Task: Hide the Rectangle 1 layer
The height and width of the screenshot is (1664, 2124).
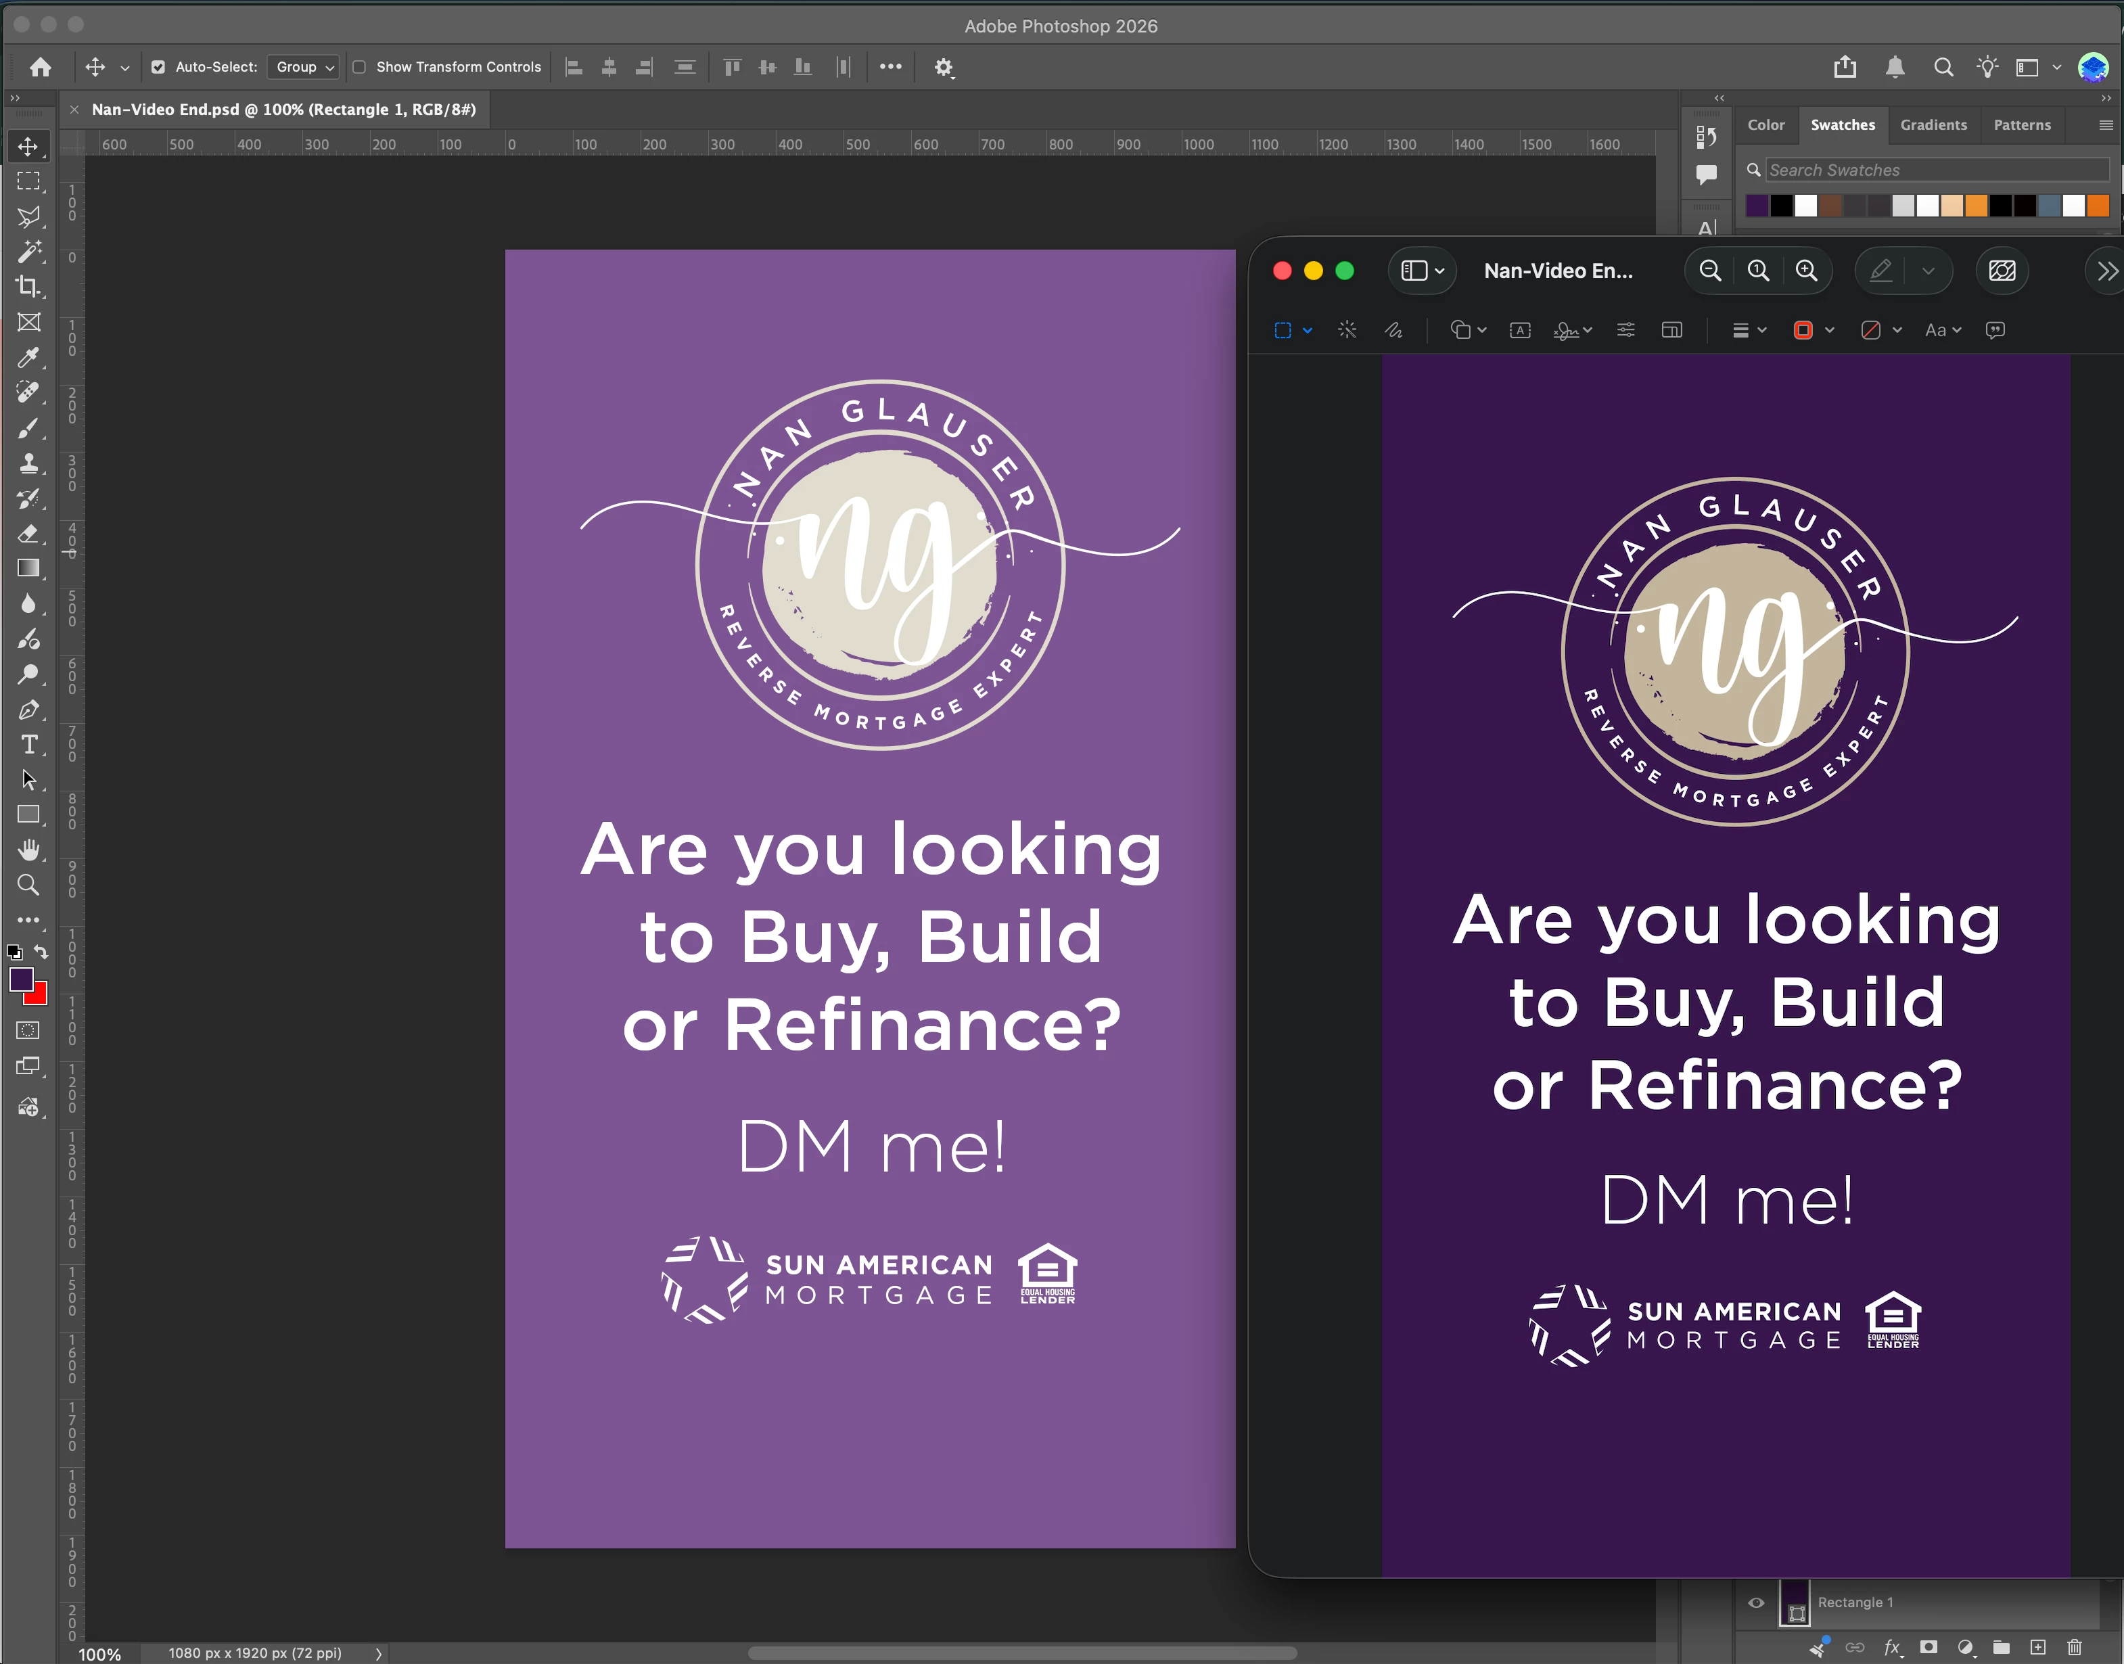Action: pos(1756,1602)
